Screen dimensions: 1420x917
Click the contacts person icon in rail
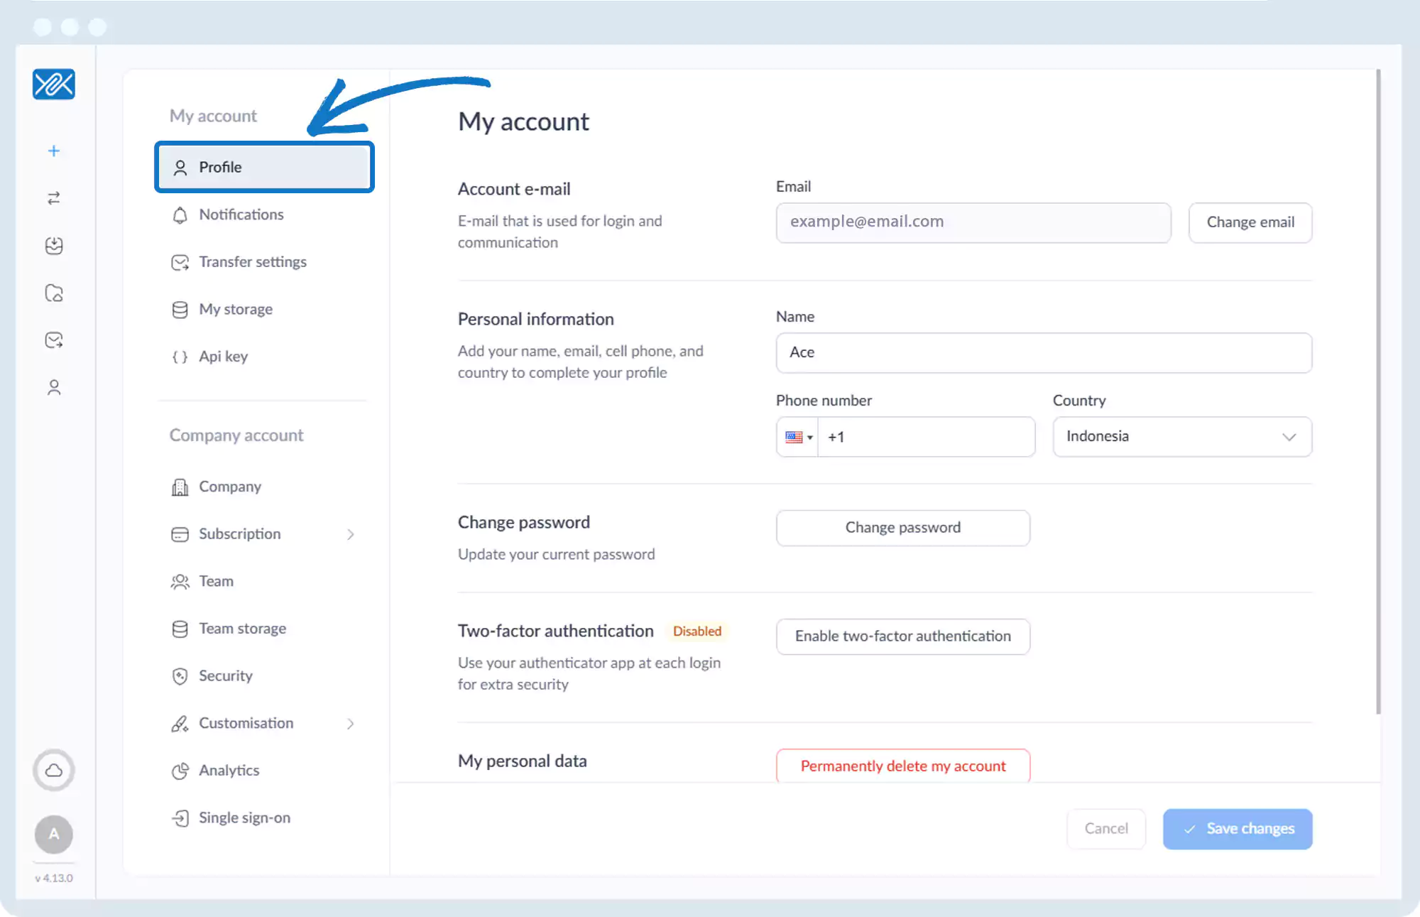pos(54,387)
